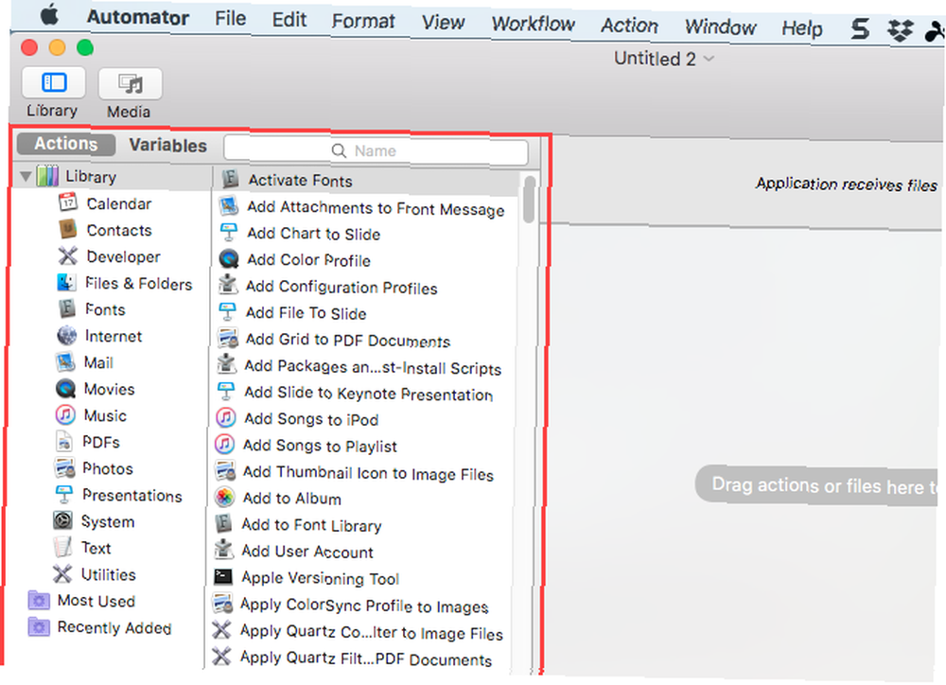Click the Add Color Profile icon
Screen dimensions: 946x685
click(229, 259)
